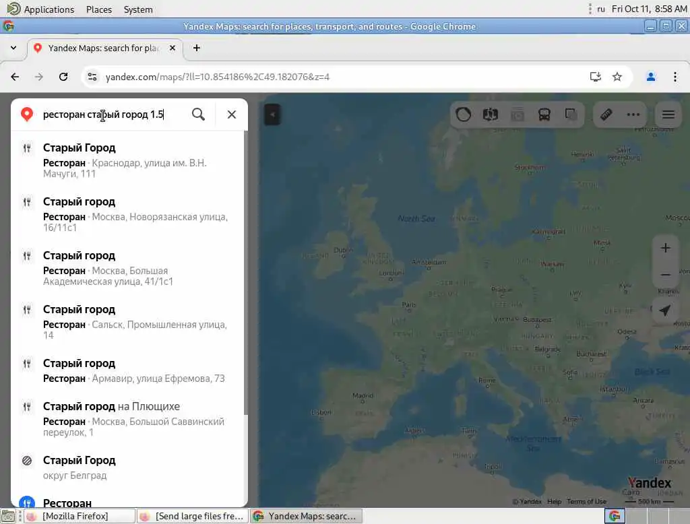
Task: Select the ruler measure distance tool
Action: [606, 114]
